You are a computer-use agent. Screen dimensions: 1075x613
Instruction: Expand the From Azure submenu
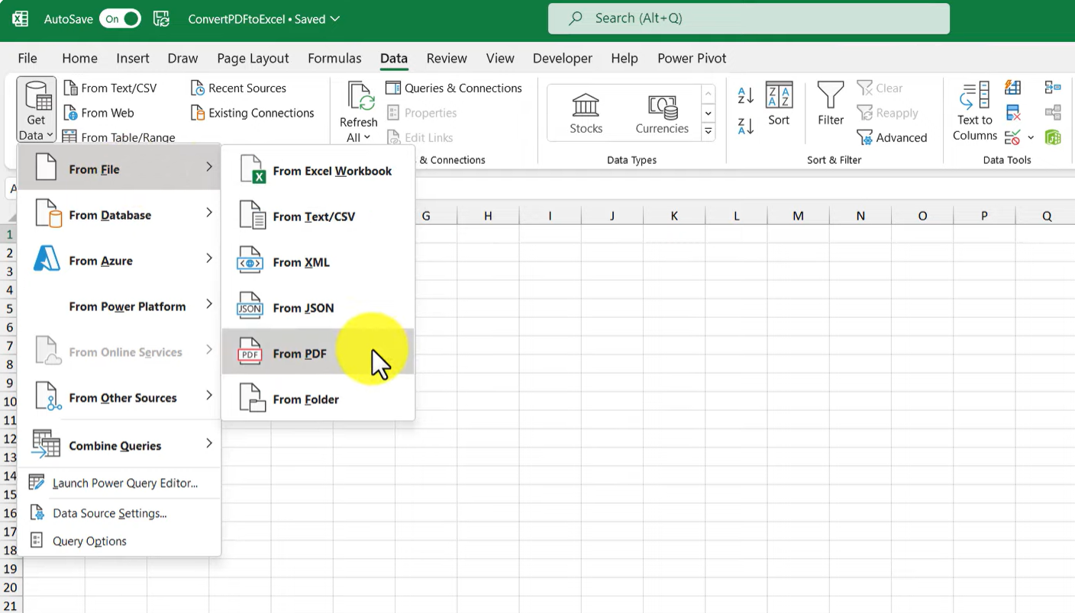pyautogui.click(x=119, y=260)
